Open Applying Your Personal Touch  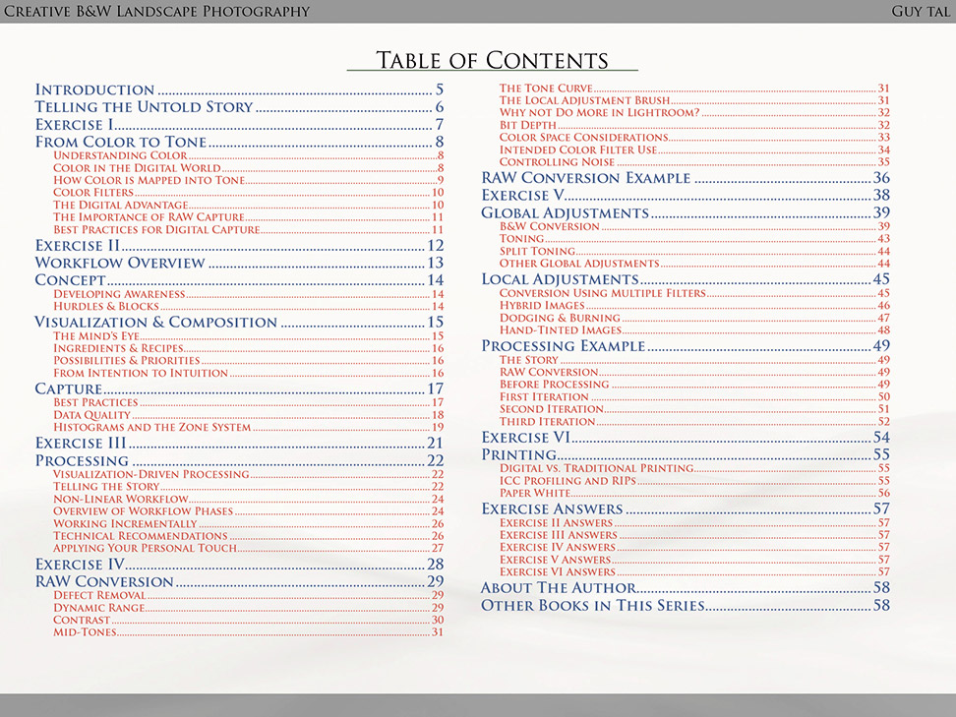248,548
